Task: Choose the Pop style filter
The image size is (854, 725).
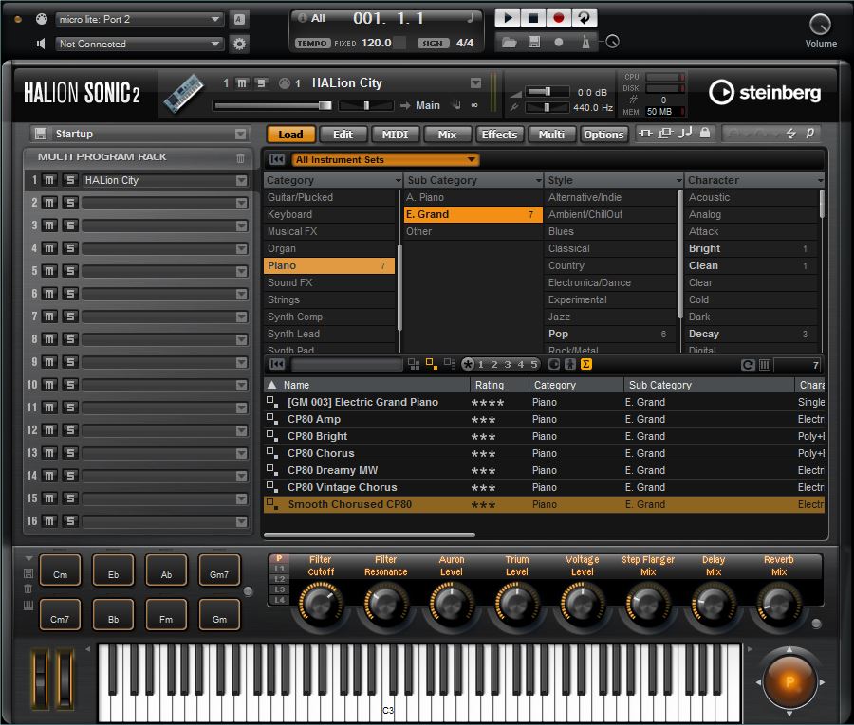Action: (x=610, y=334)
